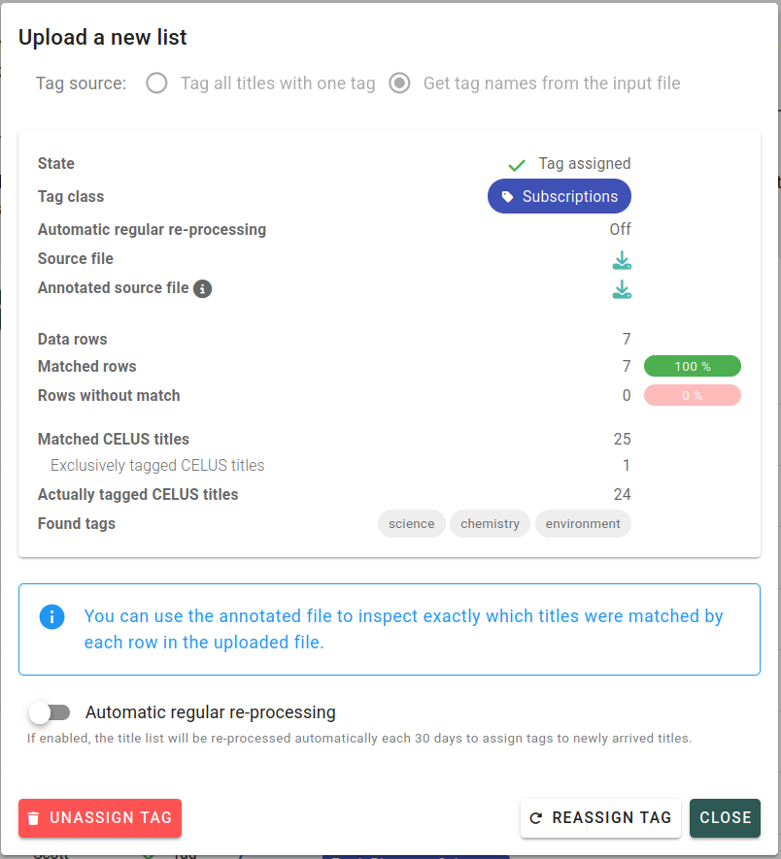
Task: Click the 'environment' tag chip
Action: 583,524
